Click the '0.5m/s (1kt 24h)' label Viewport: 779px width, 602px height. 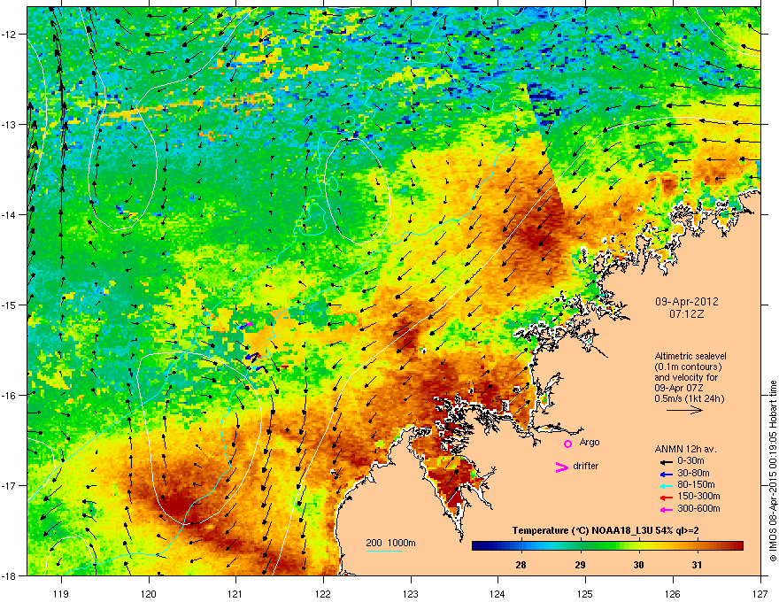click(x=689, y=398)
